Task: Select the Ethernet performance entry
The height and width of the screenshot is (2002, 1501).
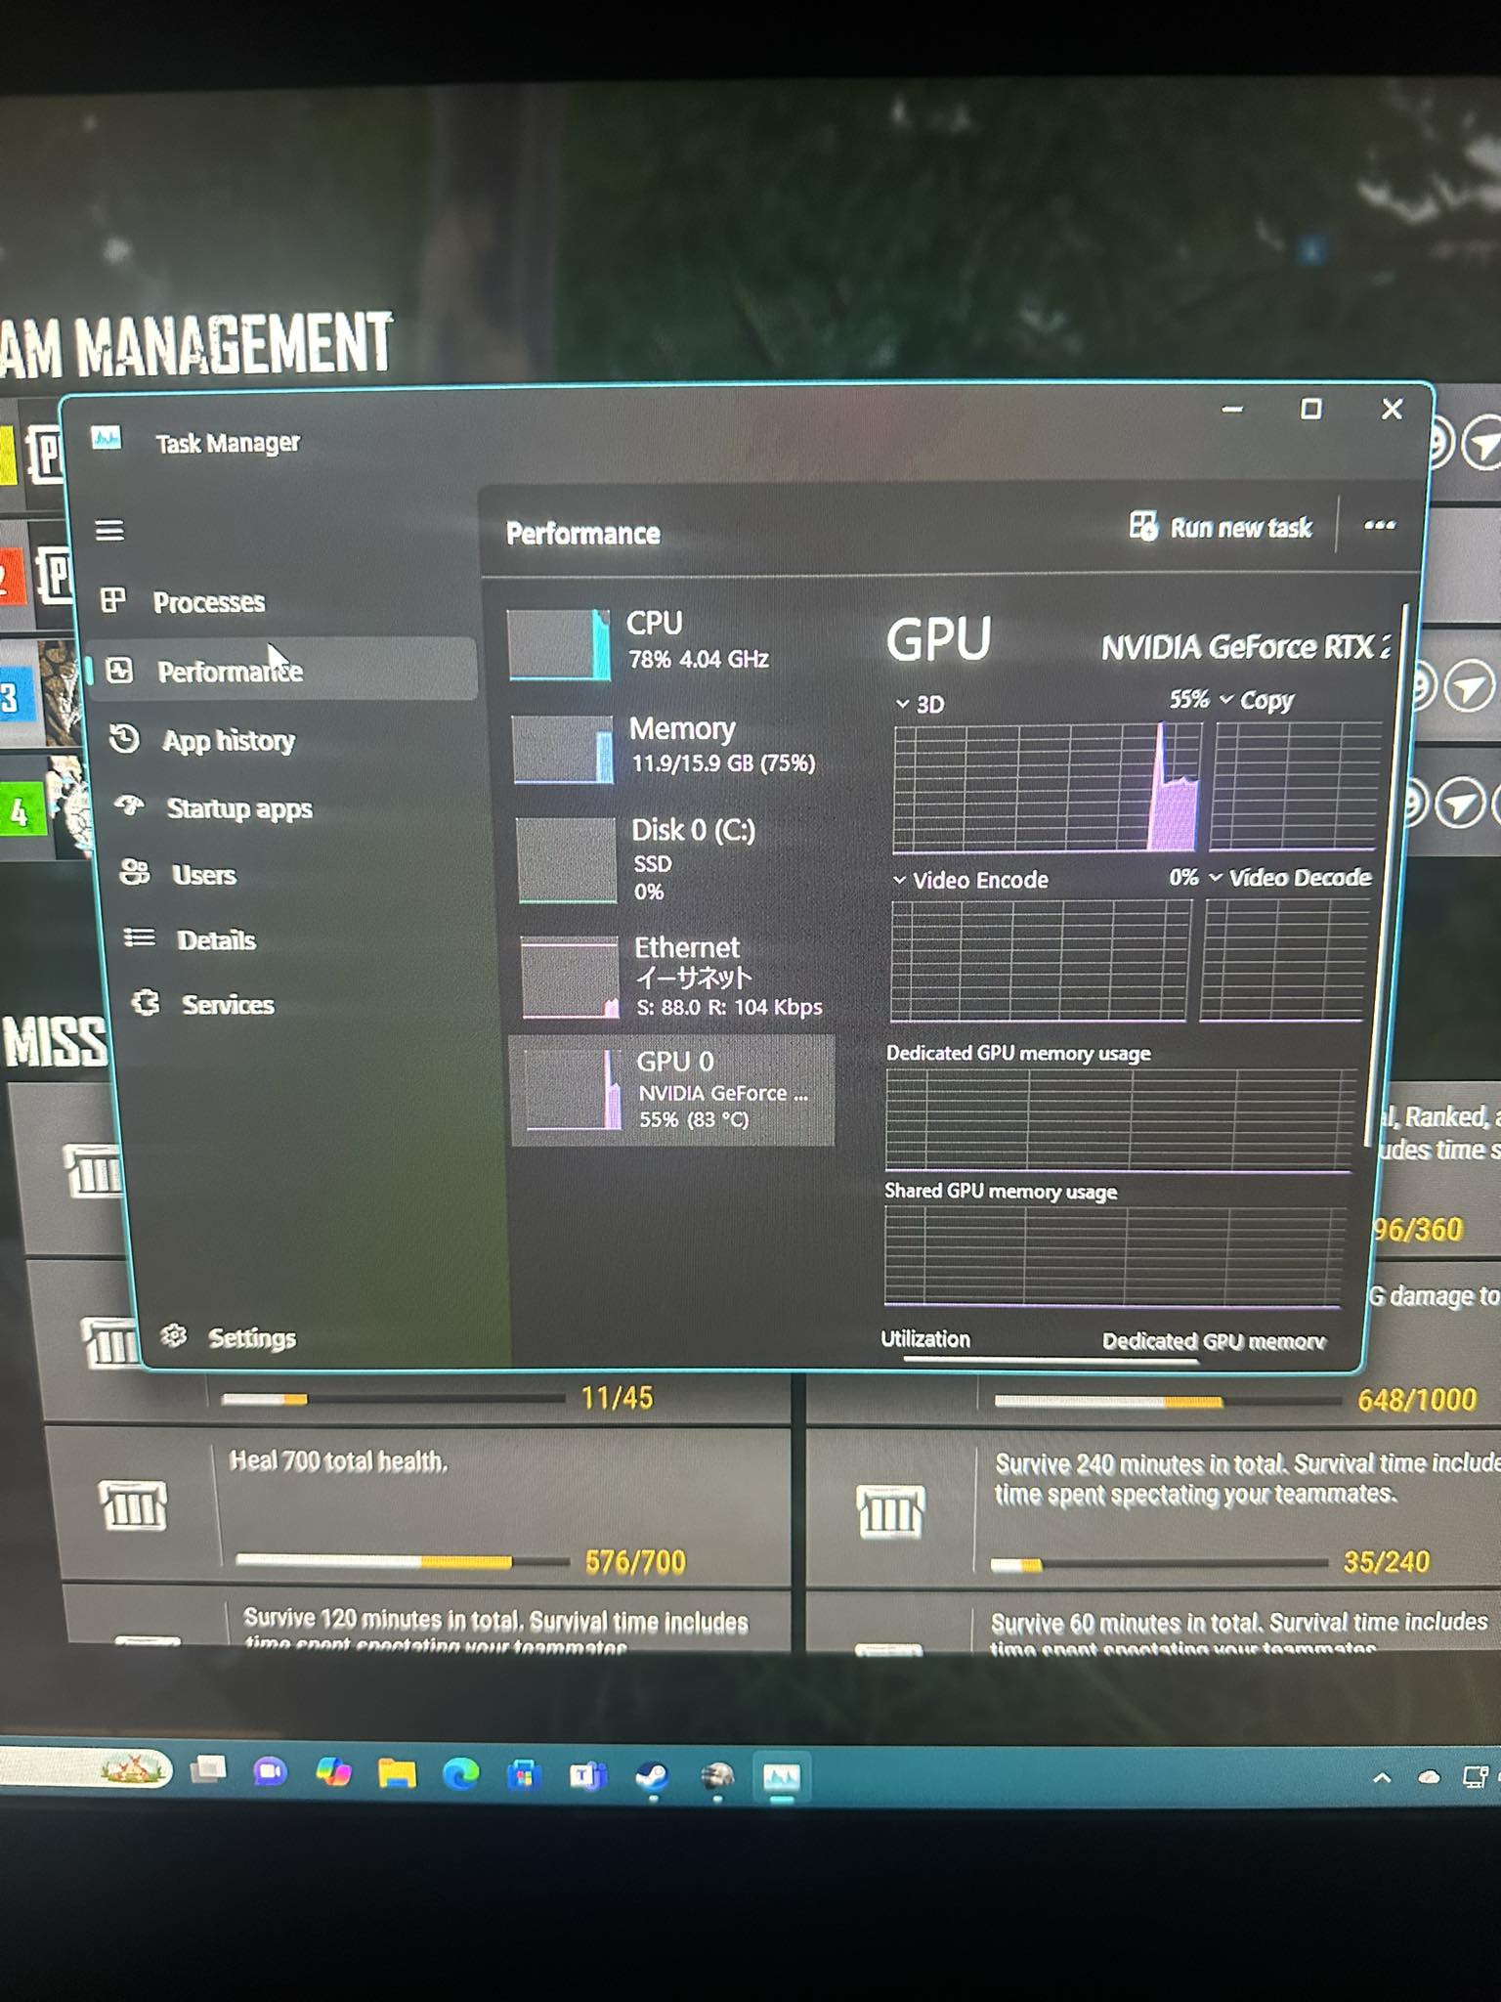Action: (x=674, y=978)
